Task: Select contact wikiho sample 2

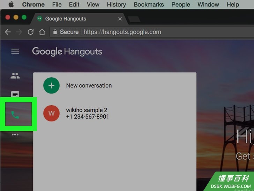Action: (x=87, y=110)
